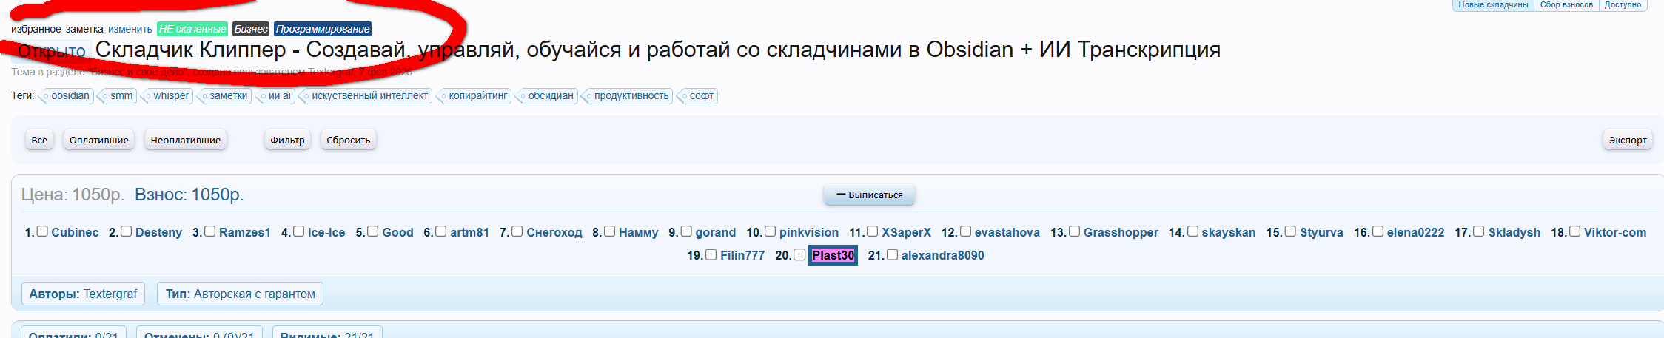The width and height of the screenshot is (1664, 338).
Task: Open author Textergraf's link
Action: (x=110, y=294)
